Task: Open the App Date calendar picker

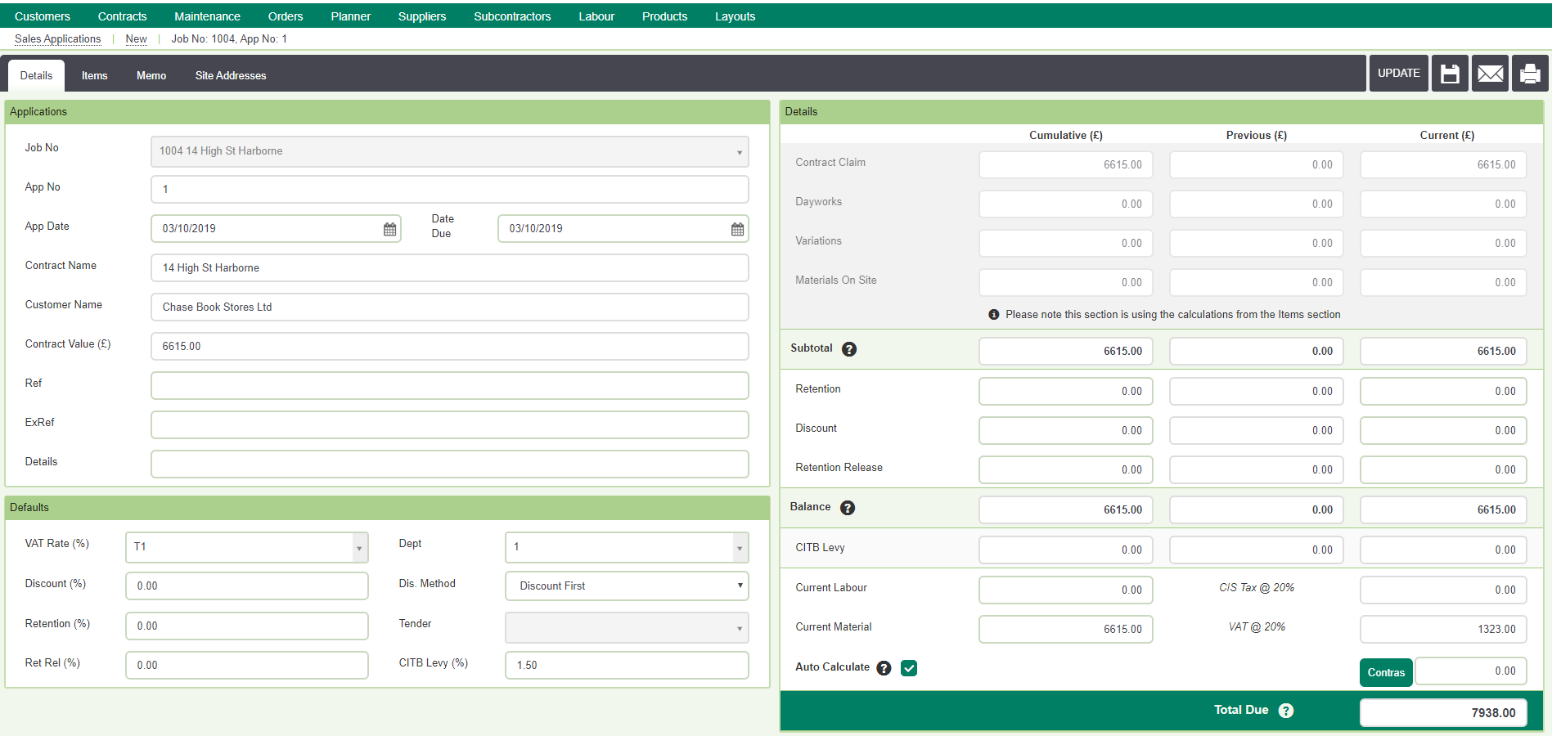Action: [388, 228]
